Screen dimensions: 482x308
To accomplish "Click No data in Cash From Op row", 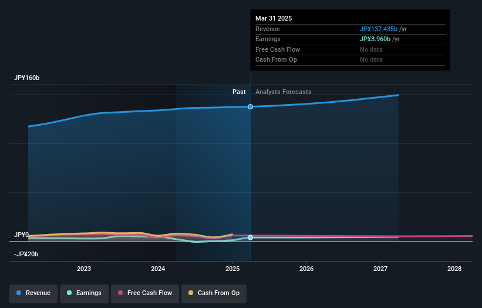I will pyautogui.click(x=372, y=60).
